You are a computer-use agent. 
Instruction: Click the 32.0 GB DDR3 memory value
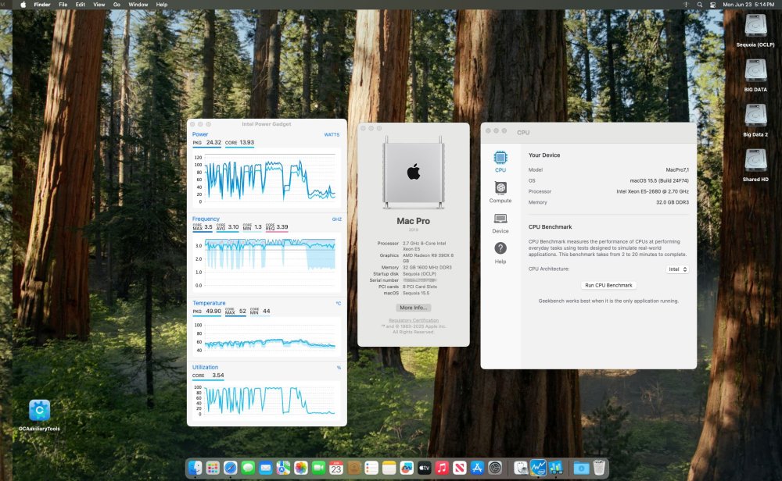click(x=673, y=202)
